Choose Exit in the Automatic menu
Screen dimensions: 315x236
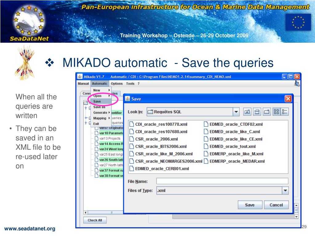[x=102, y=124]
